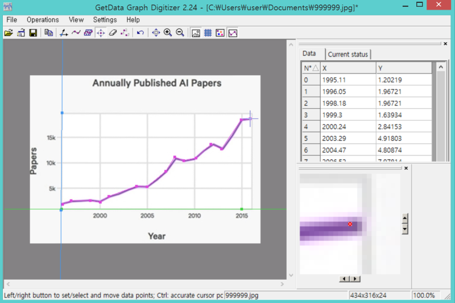Select the Auto trace lines tool

[x=76, y=33]
